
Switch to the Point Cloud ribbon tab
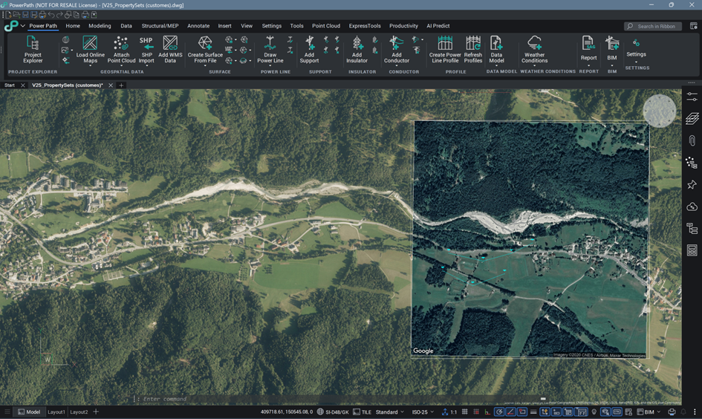[x=326, y=26]
